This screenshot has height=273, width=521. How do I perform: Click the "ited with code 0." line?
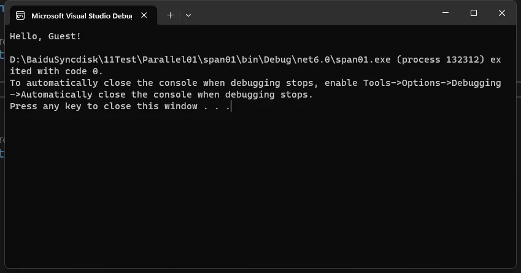(56, 71)
